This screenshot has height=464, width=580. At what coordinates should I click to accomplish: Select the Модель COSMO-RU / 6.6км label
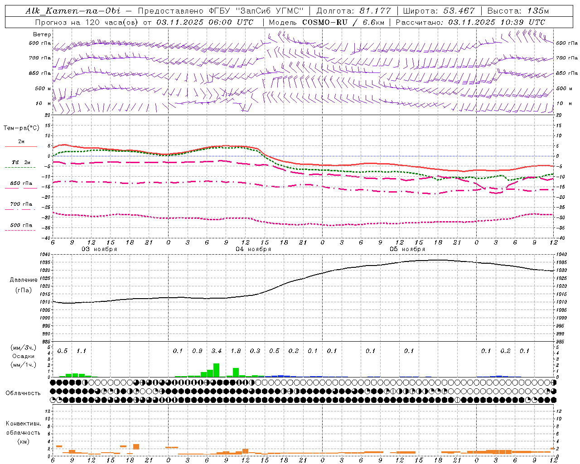click(326, 22)
